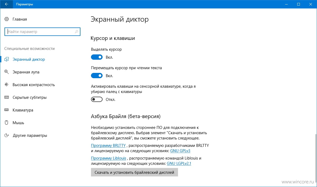
Task: Maximize the Параметры window
Action: tap(299, 4)
